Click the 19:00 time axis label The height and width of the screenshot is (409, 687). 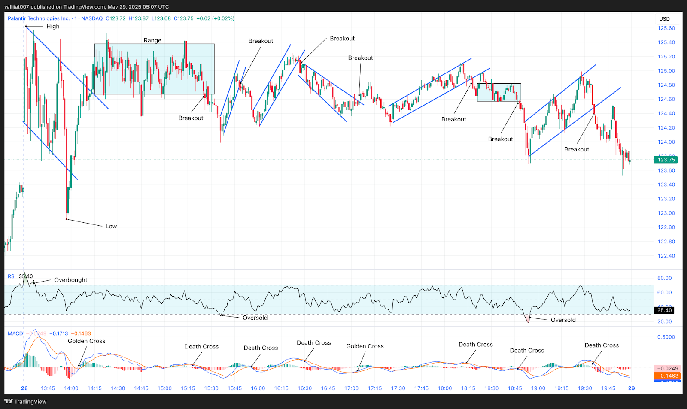538,388
